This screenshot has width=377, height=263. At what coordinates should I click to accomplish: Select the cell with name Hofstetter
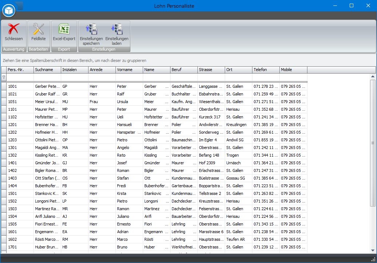click(x=155, y=117)
